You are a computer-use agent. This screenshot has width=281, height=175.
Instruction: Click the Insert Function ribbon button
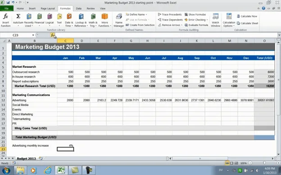(x=5, y=20)
